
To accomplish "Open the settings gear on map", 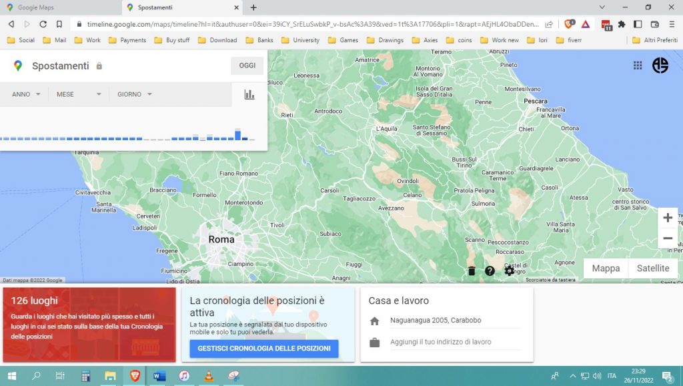I will (510, 270).
